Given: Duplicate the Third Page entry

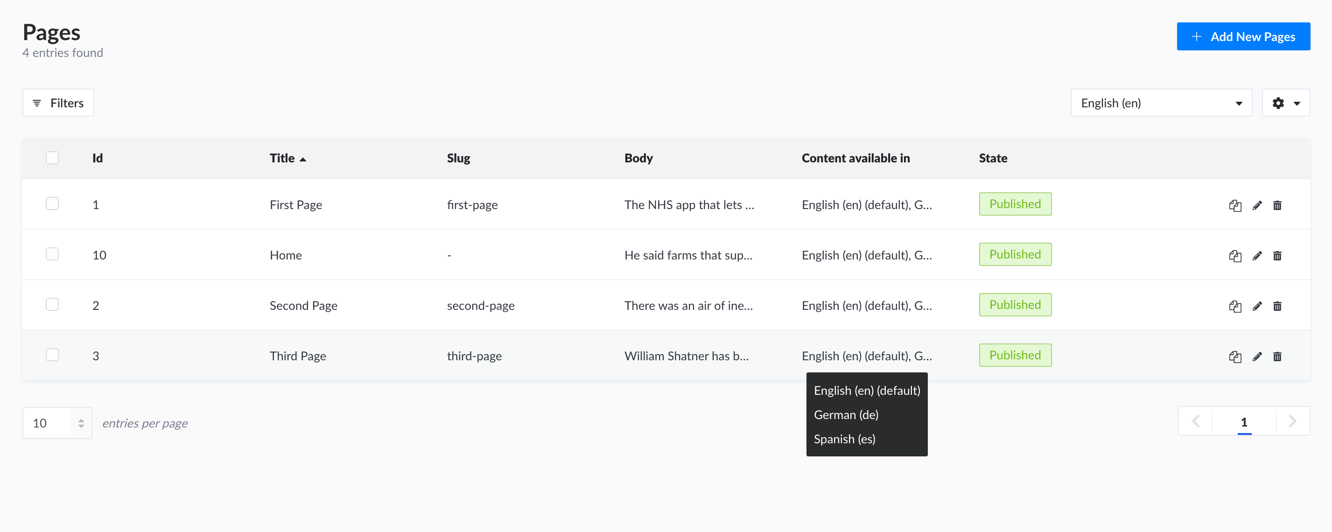Looking at the screenshot, I should click(1235, 356).
